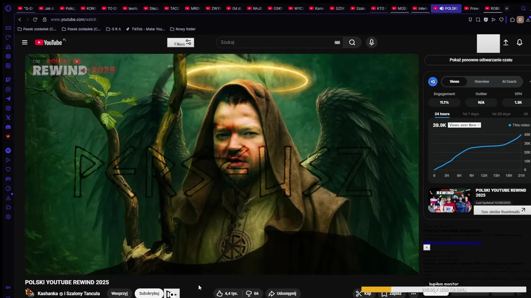Create a clip with Klip
Screen dimensions: 531x298
click(x=363, y=293)
